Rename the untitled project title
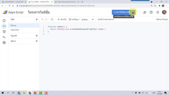169x95 pixels. coord(39,12)
